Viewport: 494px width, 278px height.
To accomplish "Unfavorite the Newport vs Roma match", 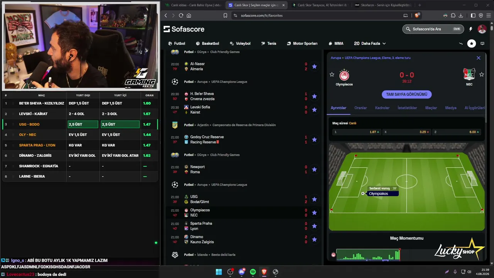I will coord(314,169).
